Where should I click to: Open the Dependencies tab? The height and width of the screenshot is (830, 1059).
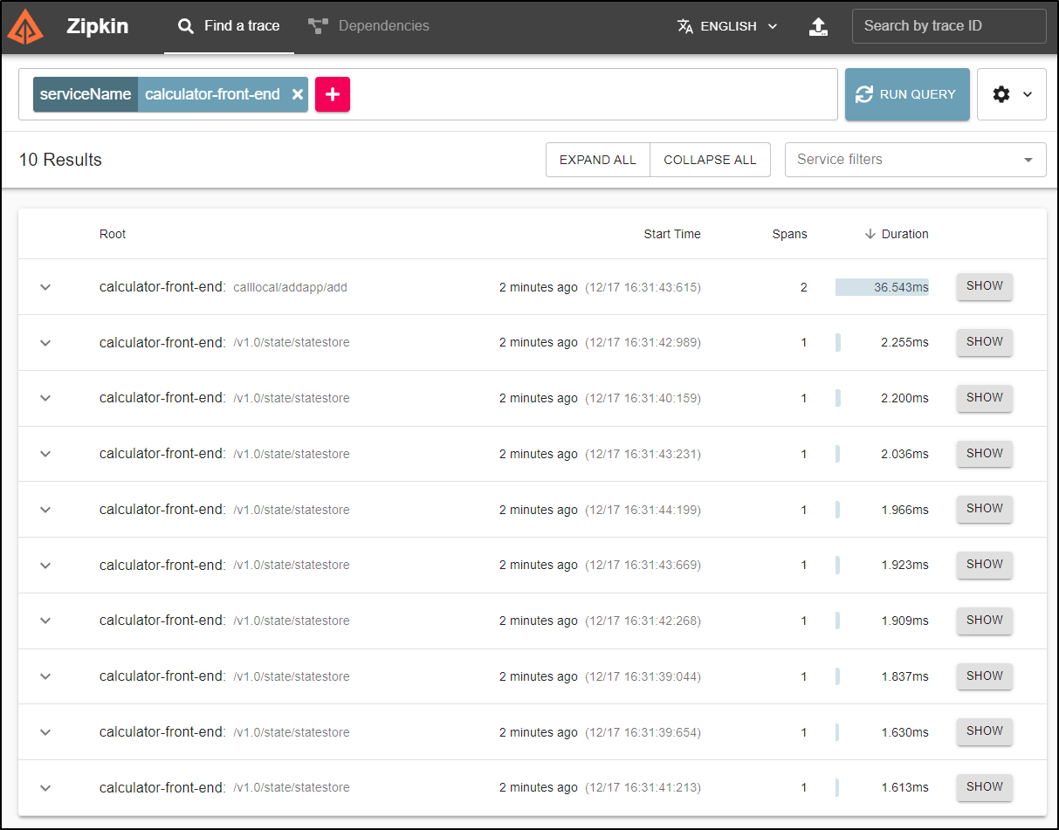point(368,26)
